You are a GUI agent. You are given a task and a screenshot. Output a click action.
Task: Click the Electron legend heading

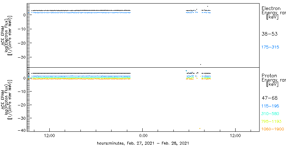[x=271, y=9]
